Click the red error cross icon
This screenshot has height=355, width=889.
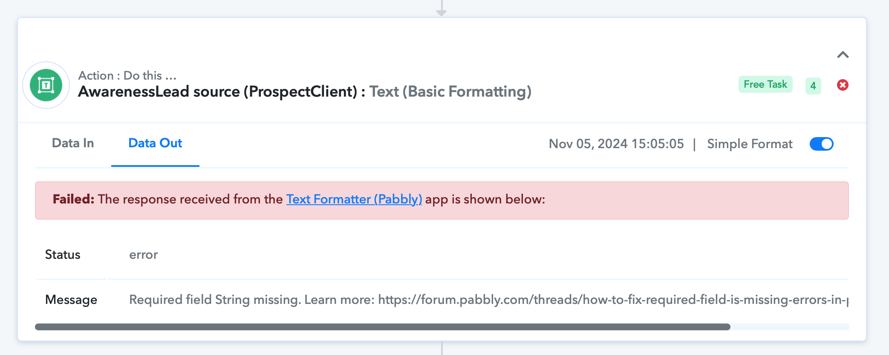point(843,85)
